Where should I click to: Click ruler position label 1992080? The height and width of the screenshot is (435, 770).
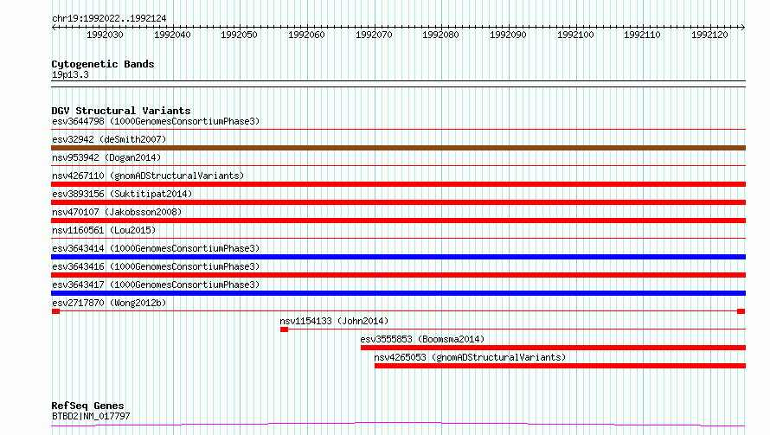click(x=440, y=35)
